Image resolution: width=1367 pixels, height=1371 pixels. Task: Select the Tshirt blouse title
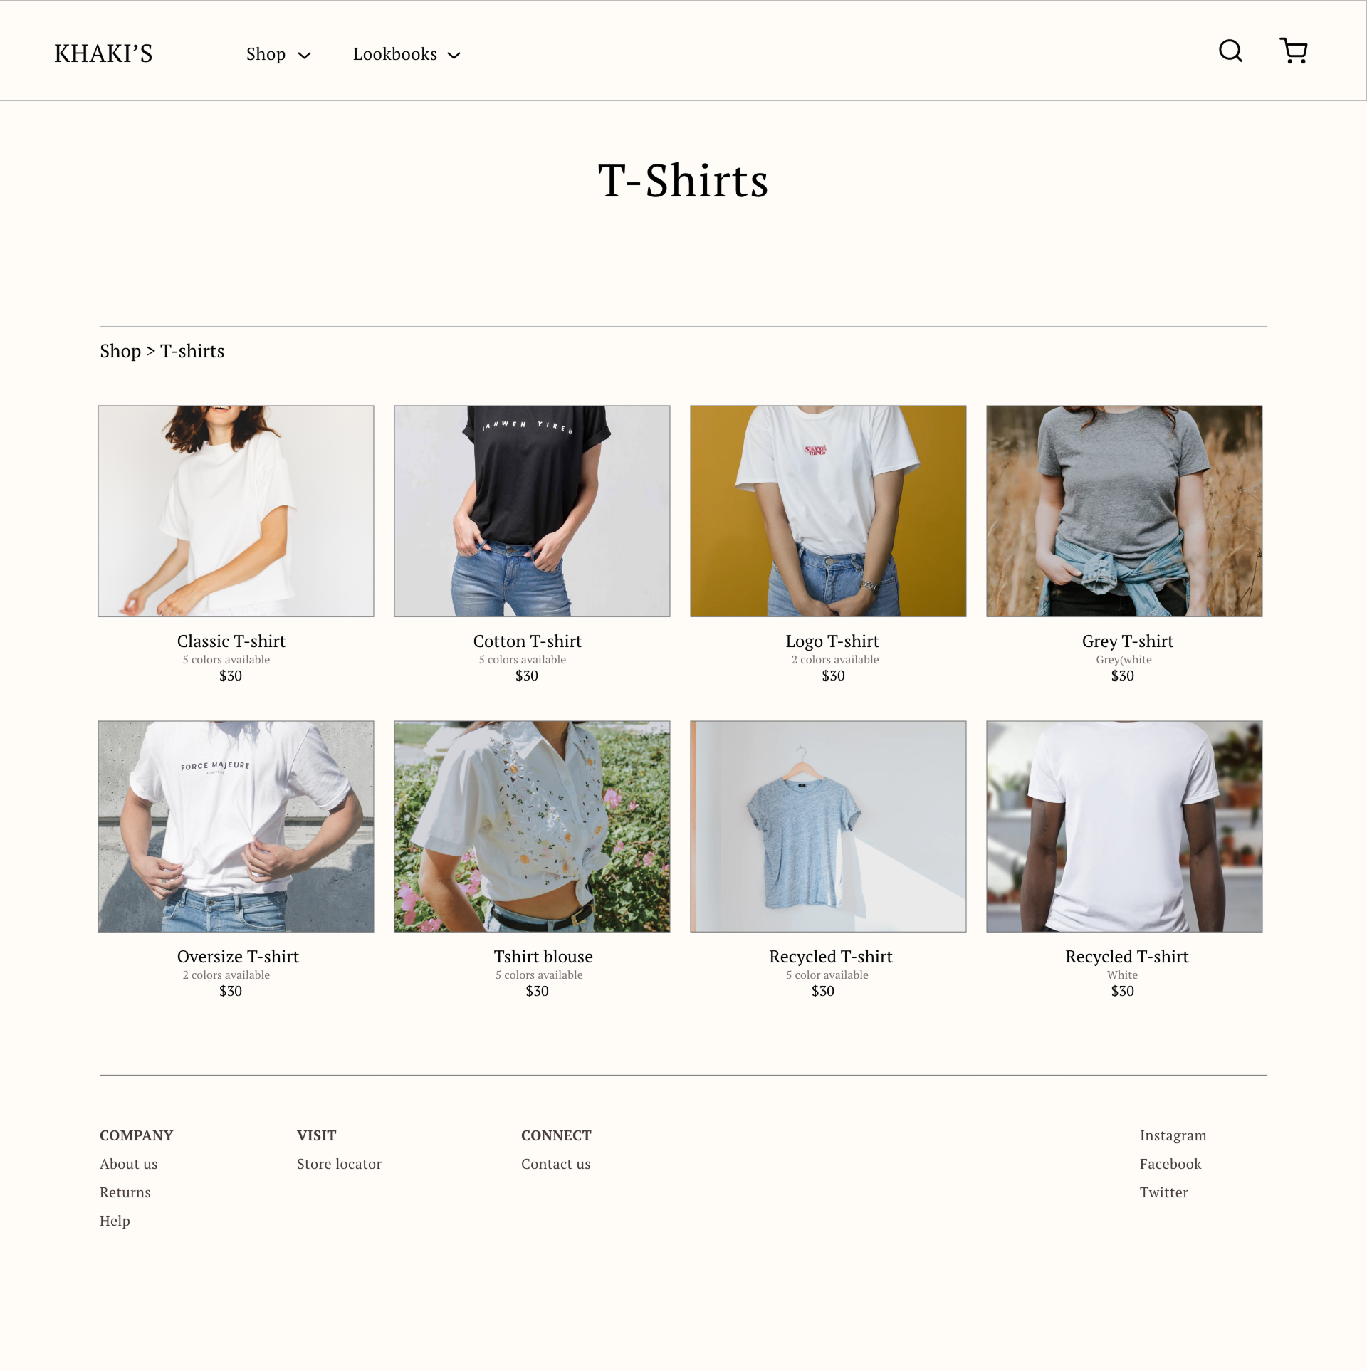543,957
